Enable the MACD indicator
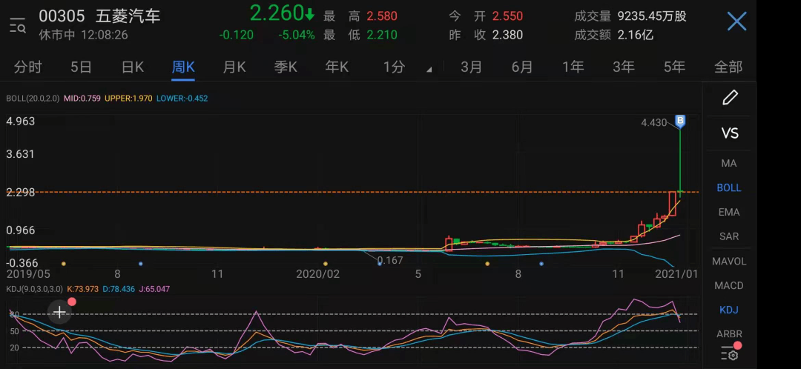Image resolution: width=801 pixels, height=369 pixels. click(729, 285)
